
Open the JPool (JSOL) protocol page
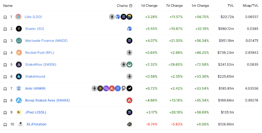[36, 112]
